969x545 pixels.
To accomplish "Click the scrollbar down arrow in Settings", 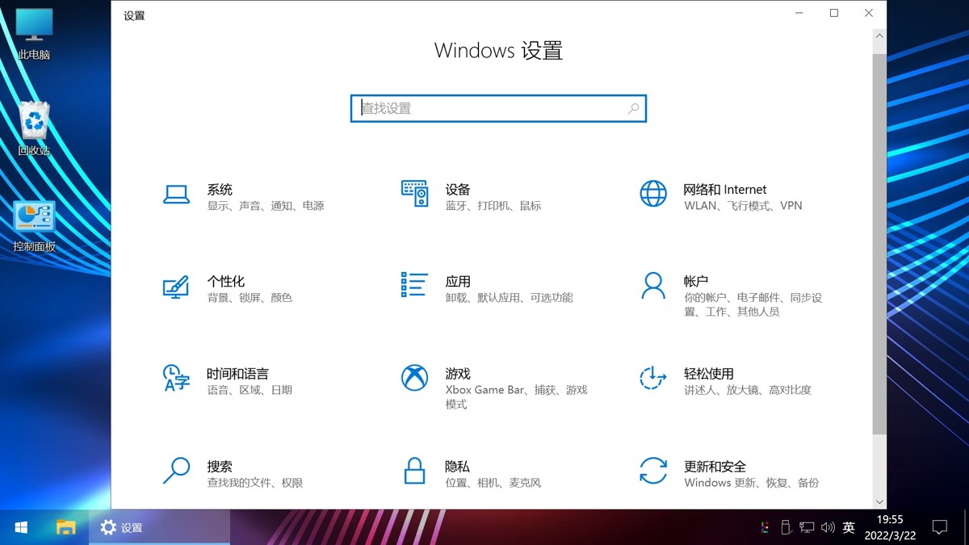I will click(879, 501).
